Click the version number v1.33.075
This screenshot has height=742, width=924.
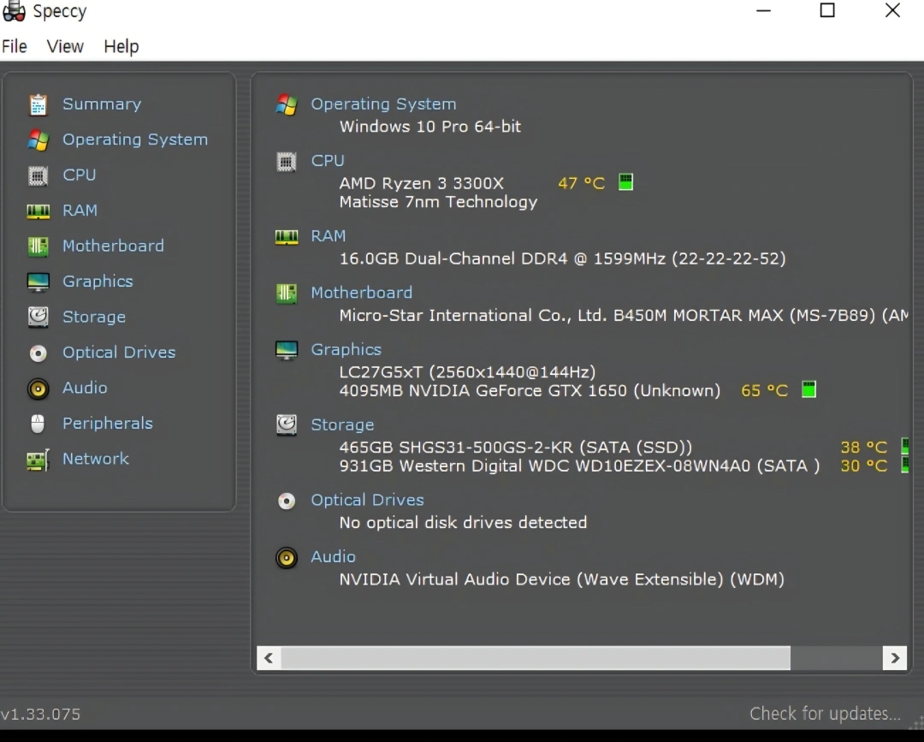(41, 715)
